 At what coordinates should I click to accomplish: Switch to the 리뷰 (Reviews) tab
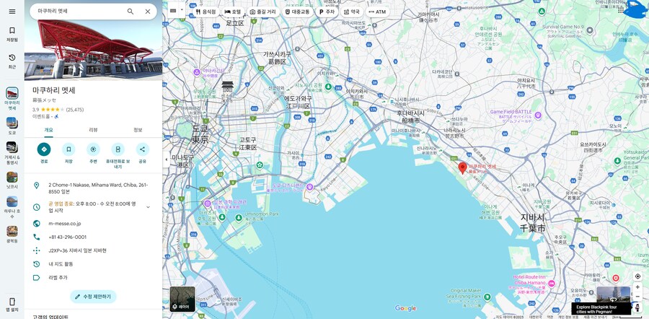pyautogui.click(x=93, y=130)
